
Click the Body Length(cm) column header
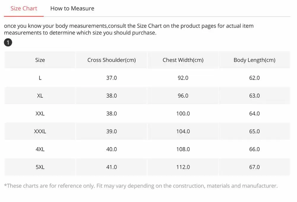tap(255, 60)
